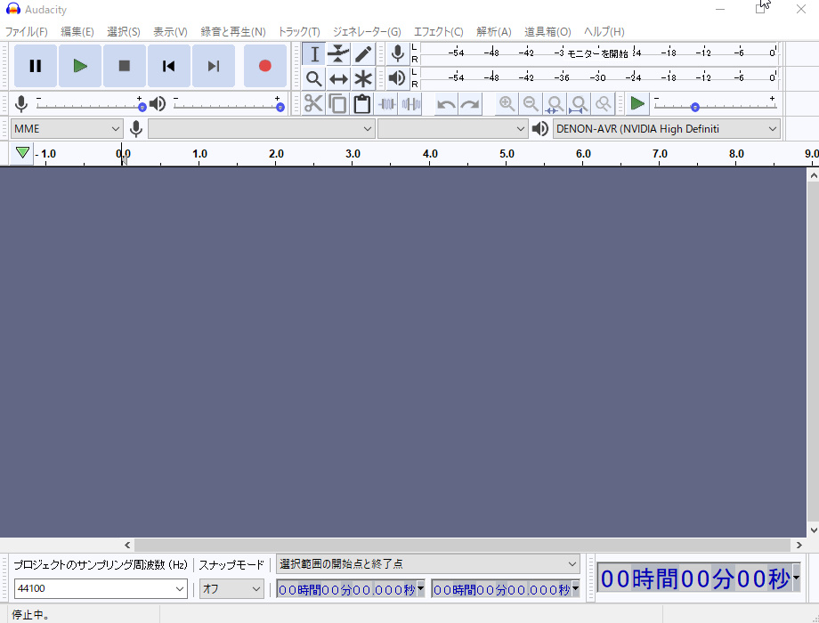This screenshot has height=623, width=819.
Task: Click the Paste clipboard icon
Action: pyautogui.click(x=361, y=104)
